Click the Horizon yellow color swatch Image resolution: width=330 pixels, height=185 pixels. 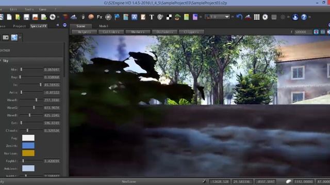tap(28, 153)
